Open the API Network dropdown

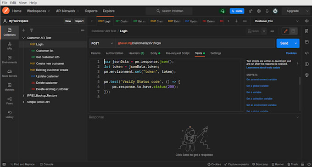[x=67, y=11]
